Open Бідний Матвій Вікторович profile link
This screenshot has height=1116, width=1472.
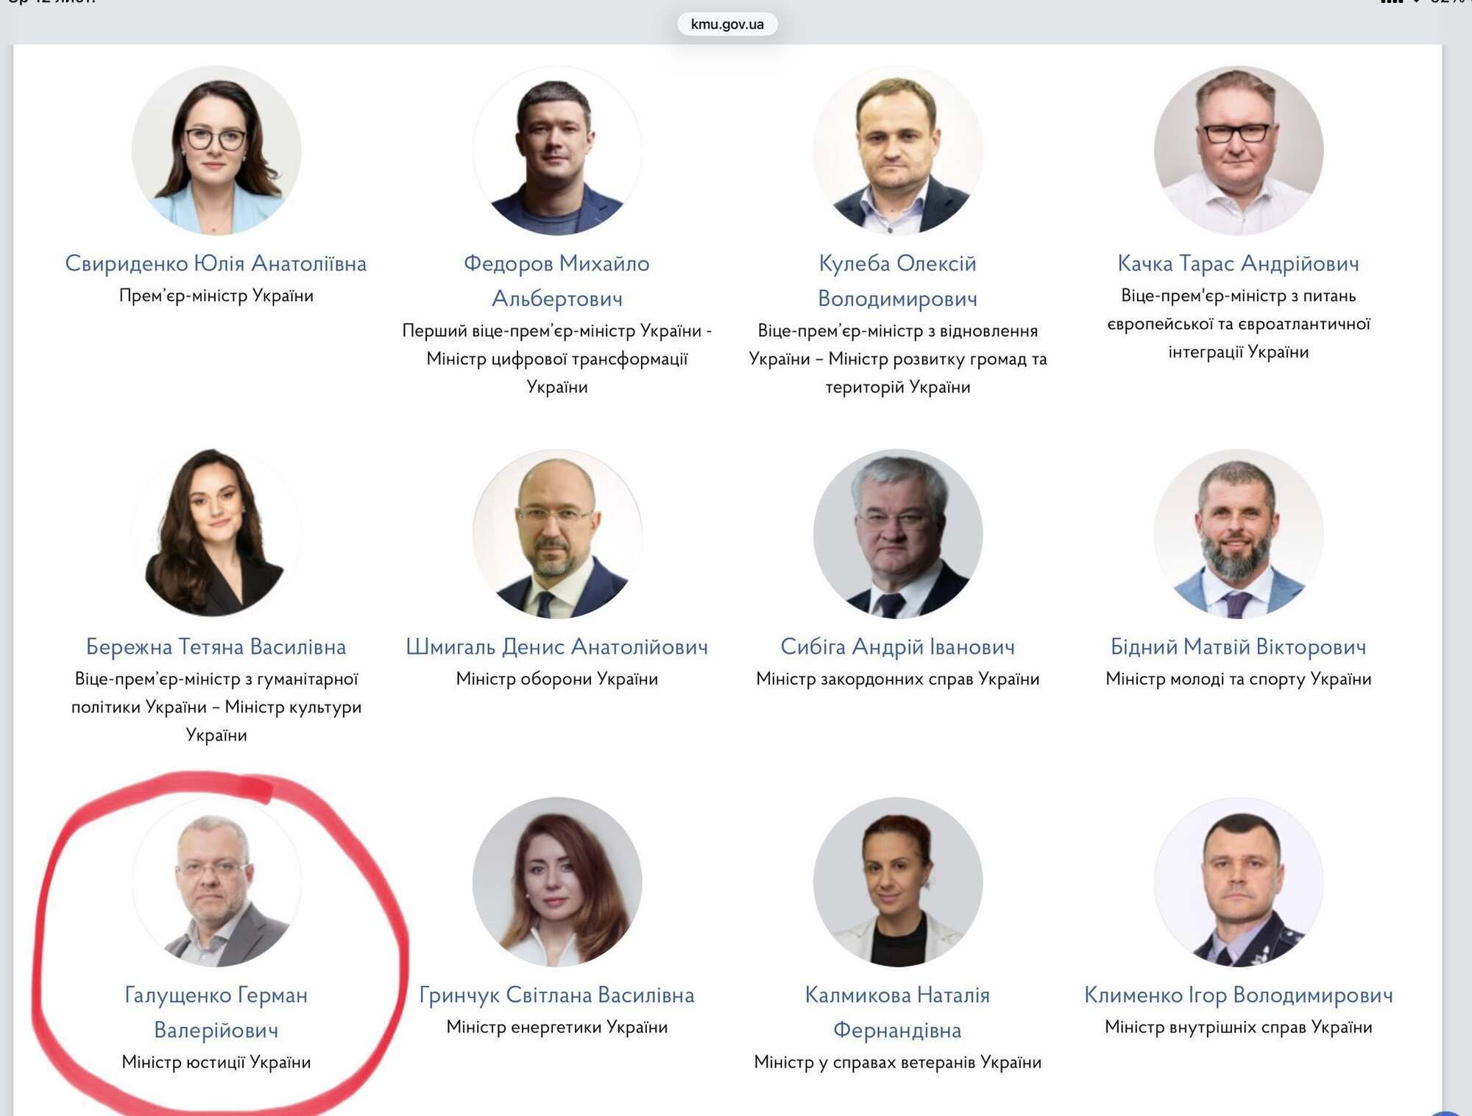point(1238,646)
